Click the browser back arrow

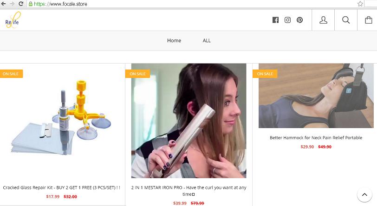coord(4,4)
